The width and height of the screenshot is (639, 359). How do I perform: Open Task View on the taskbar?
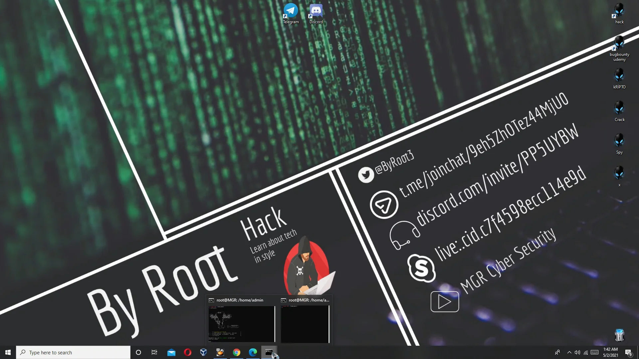pyautogui.click(x=154, y=352)
